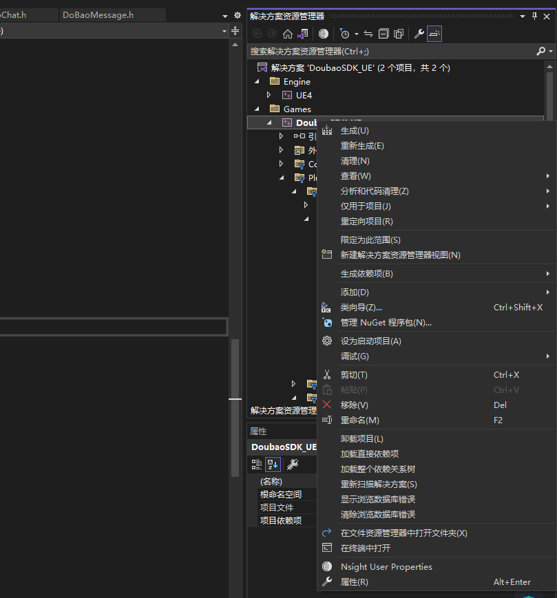The width and height of the screenshot is (557, 598).
Task: Click the pending changes filter globe icon
Action: 324,34
